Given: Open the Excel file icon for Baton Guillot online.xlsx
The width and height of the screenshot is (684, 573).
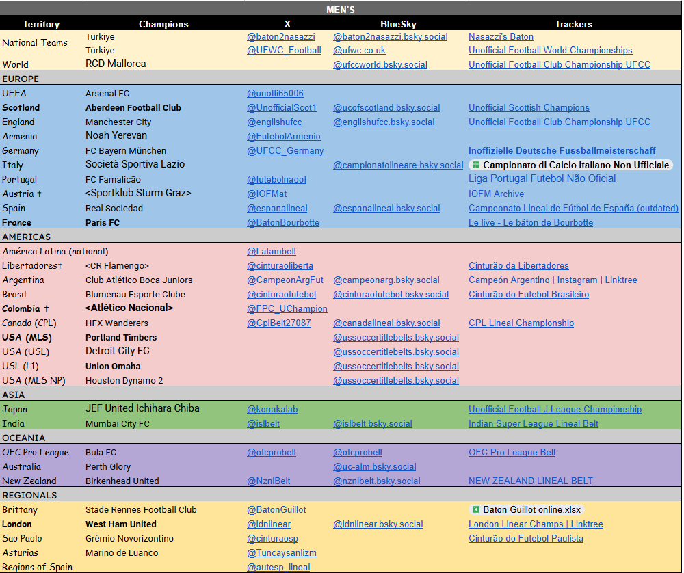Looking at the screenshot, I should pyautogui.click(x=476, y=510).
